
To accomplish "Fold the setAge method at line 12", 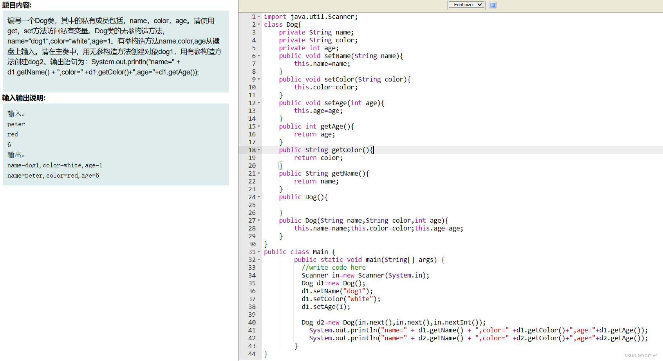I will click(259, 103).
